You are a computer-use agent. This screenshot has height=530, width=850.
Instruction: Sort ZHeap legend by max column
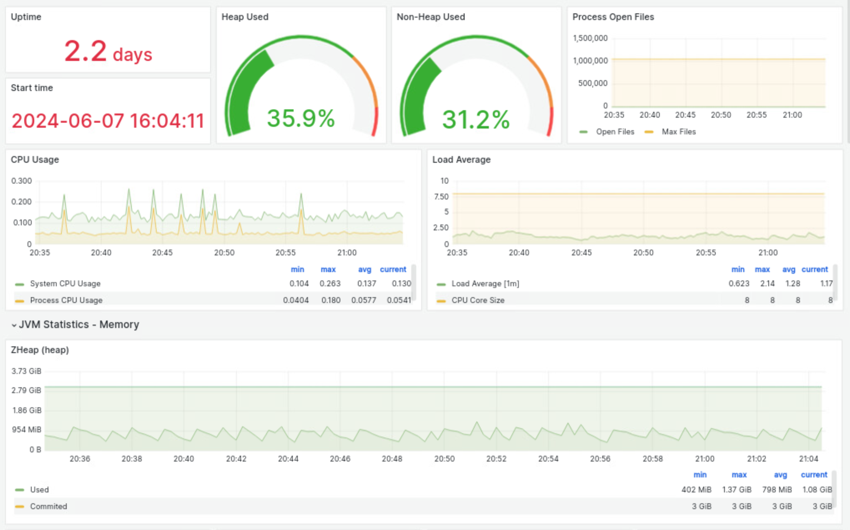tap(739, 474)
